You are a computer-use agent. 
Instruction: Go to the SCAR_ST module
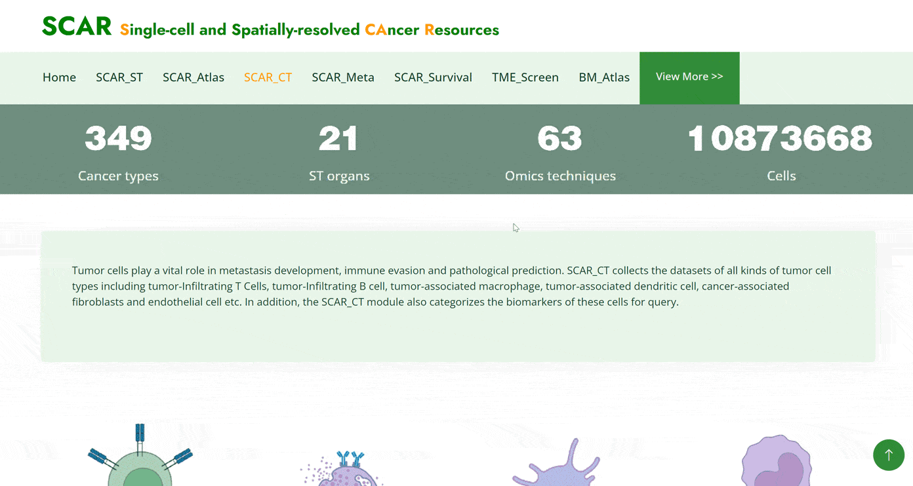pyautogui.click(x=119, y=77)
